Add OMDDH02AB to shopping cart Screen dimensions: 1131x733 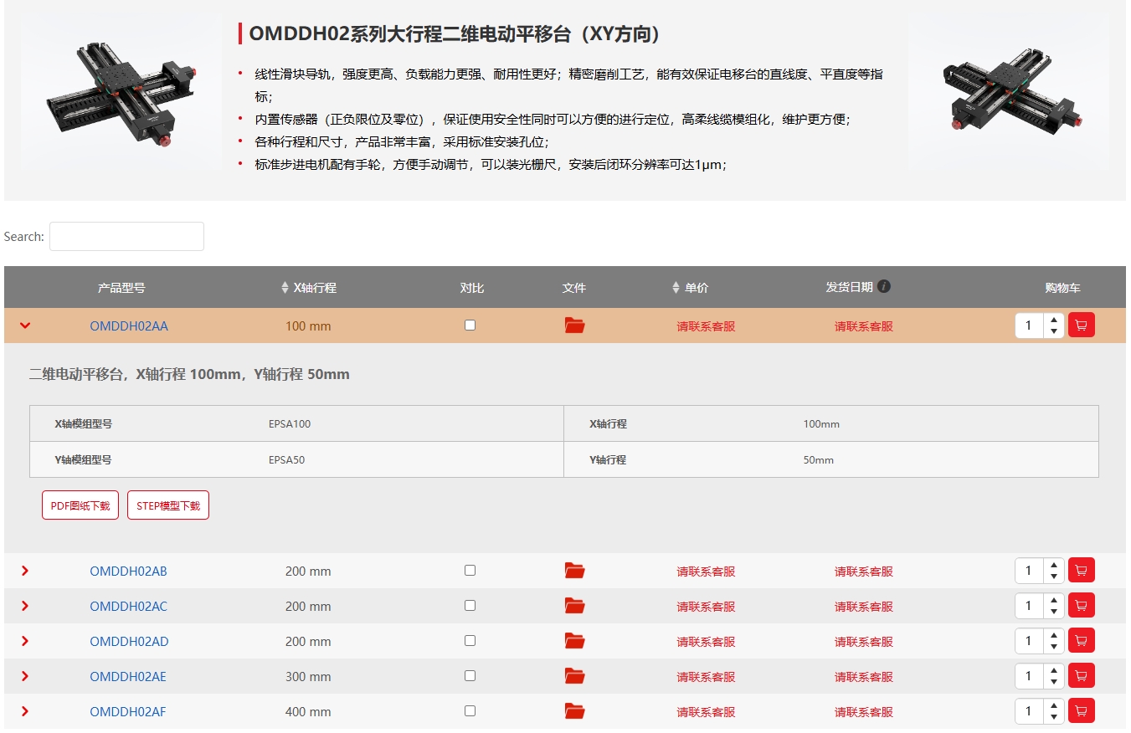coord(1081,571)
